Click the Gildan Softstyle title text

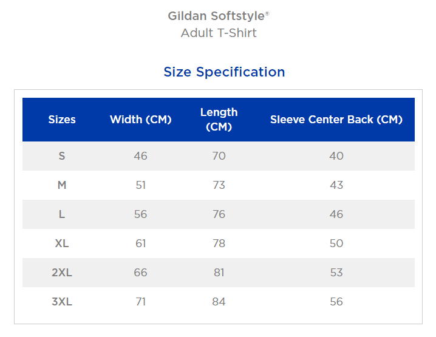[x=219, y=16]
